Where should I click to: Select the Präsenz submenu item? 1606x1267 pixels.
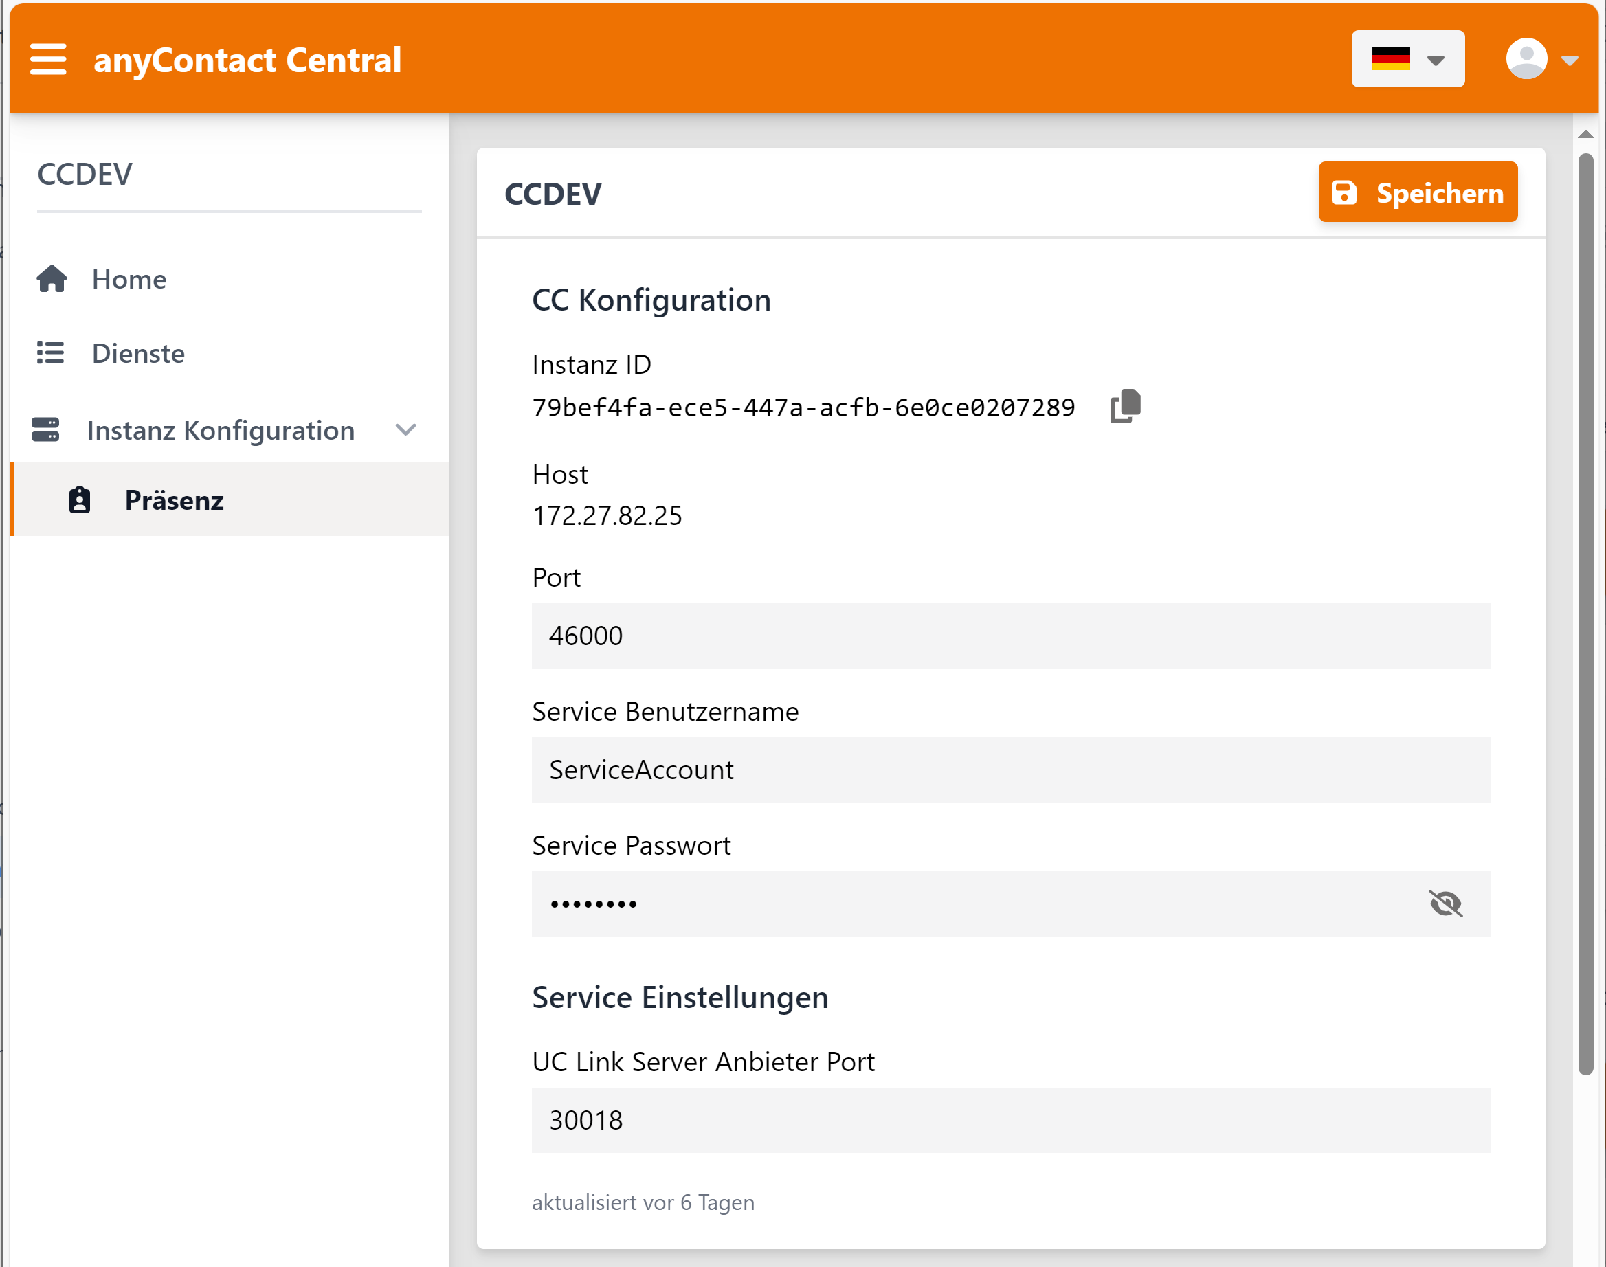click(174, 500)
